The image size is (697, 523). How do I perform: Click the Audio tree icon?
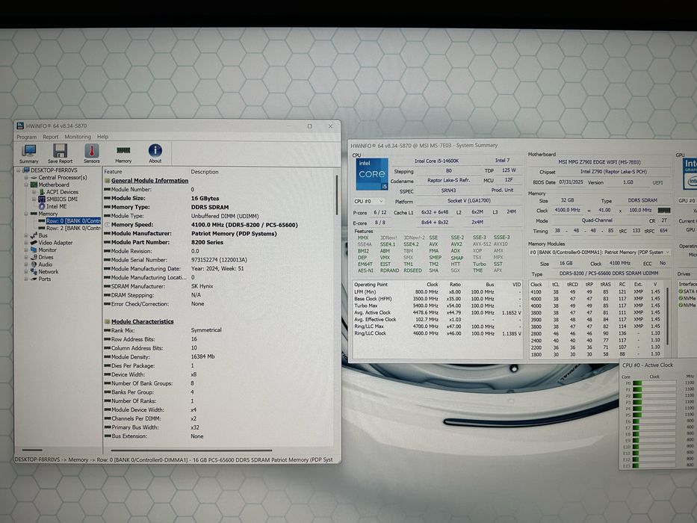click(34, 264)
